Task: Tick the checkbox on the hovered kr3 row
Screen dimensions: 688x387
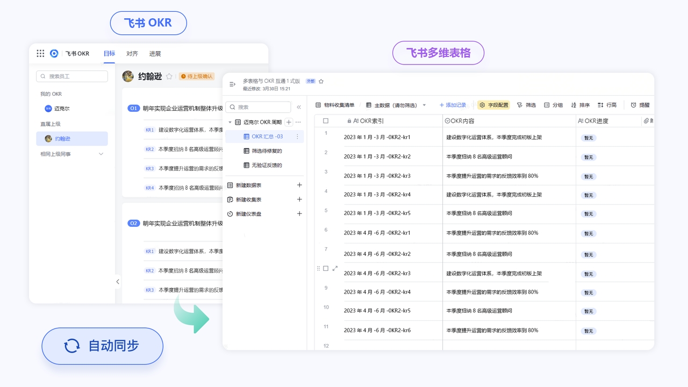Action: [x=326, y=268]
